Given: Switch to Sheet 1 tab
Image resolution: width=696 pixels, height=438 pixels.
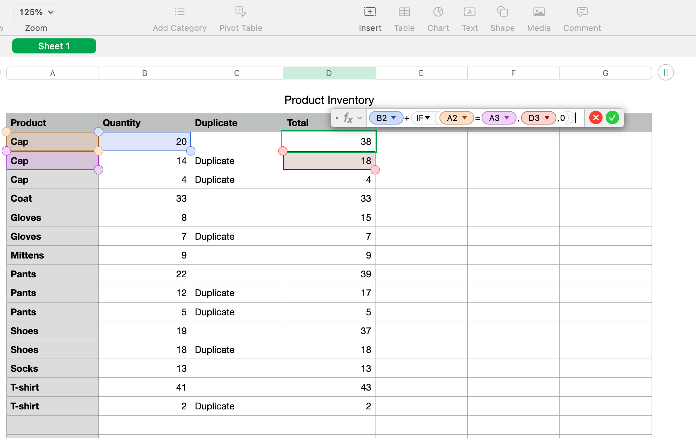Looking at the screenshot, I should [x=54, y=46].
